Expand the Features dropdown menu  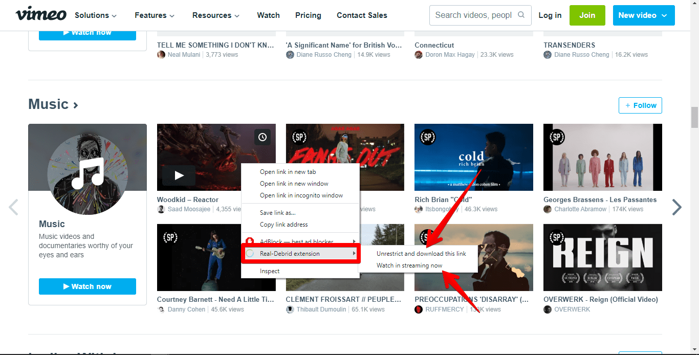click(x=155, y=15)
